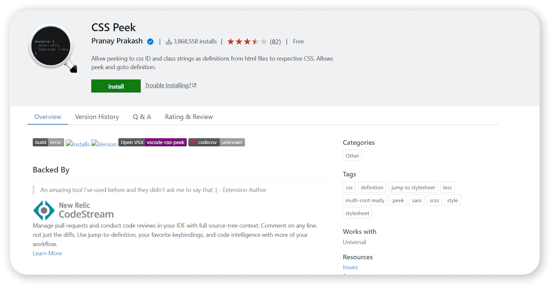Viewport: 553px width, 288px height.
Task: Click the star rating icons
Action: point(247,41)
